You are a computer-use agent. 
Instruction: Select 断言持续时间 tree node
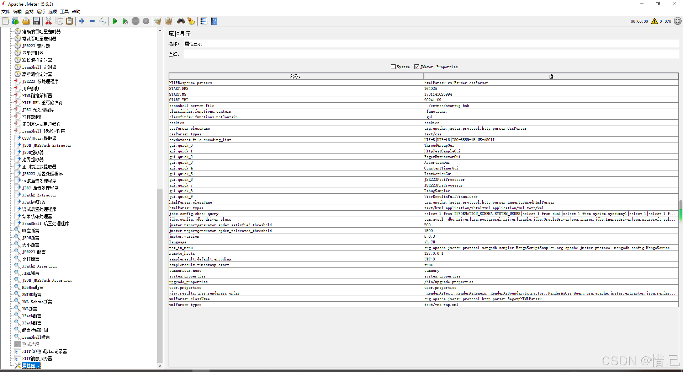(x=35, y=330)
